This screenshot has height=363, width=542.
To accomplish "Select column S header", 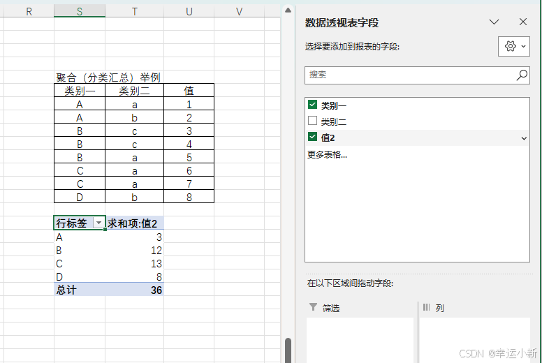I will click(x=80, y=11).
